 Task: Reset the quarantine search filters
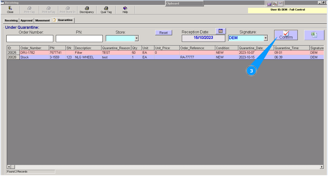163,32
